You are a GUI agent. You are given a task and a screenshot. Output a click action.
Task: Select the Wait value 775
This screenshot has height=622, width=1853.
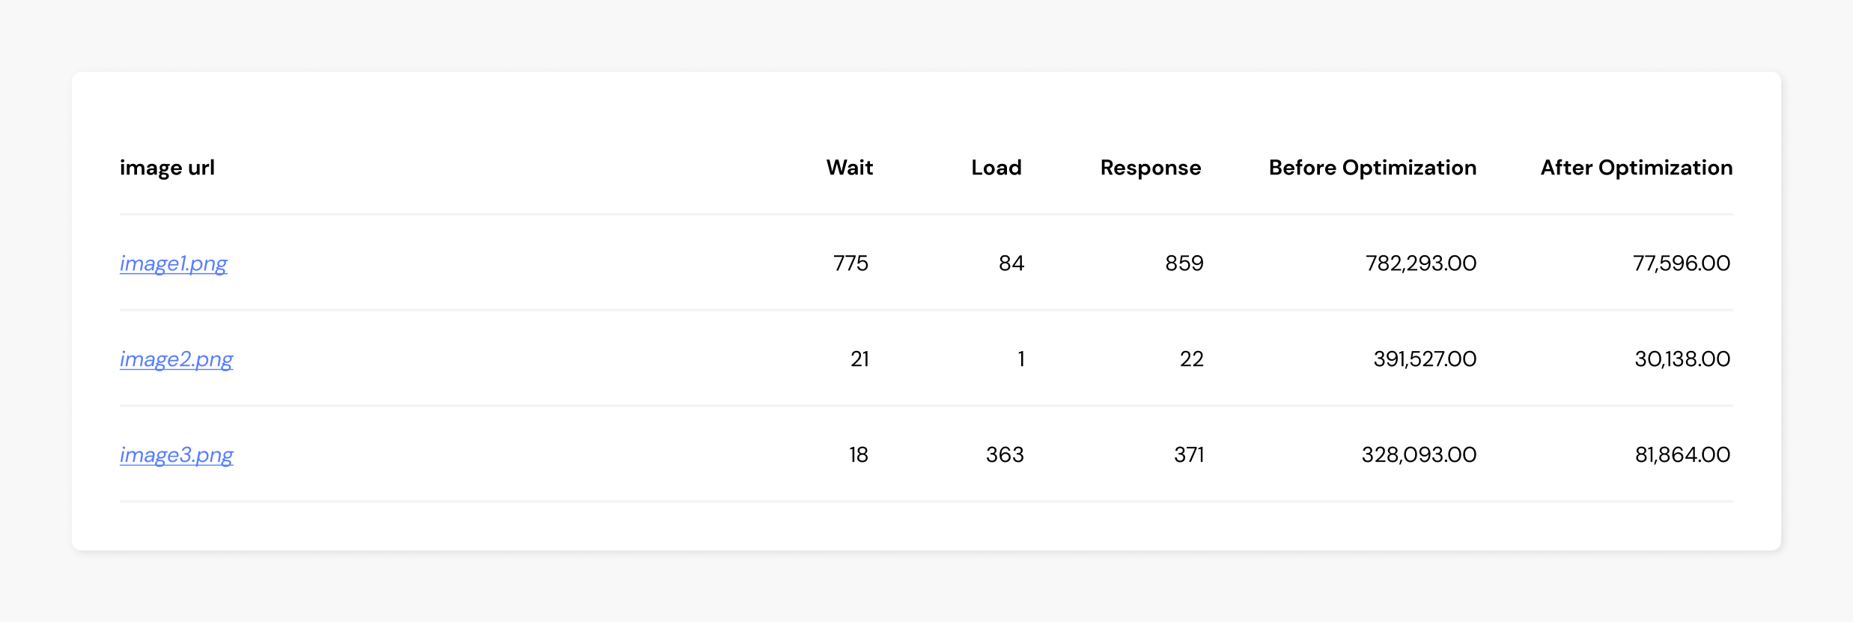(851, 263)
